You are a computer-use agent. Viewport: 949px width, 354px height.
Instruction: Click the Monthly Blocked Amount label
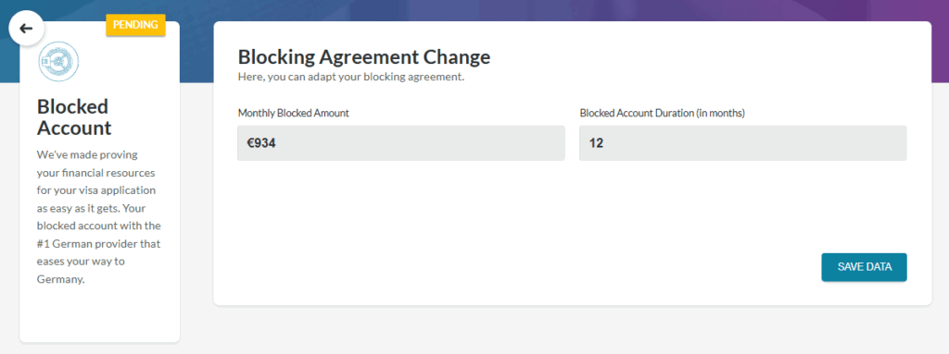(293, 113)
